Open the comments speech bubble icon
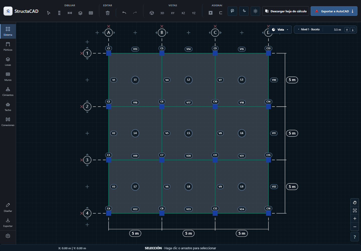 tap(232, 11)
